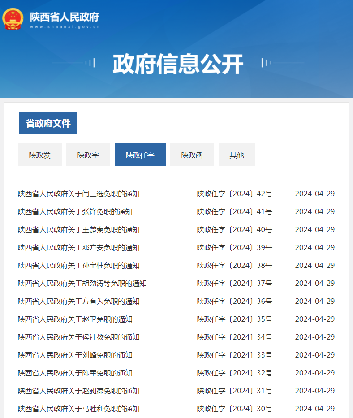Click date 2024-04-29 in 侯社教 row
353x418 pixels.
point(315,337)
